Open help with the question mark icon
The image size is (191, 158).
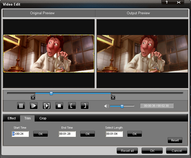coord(167,2)
